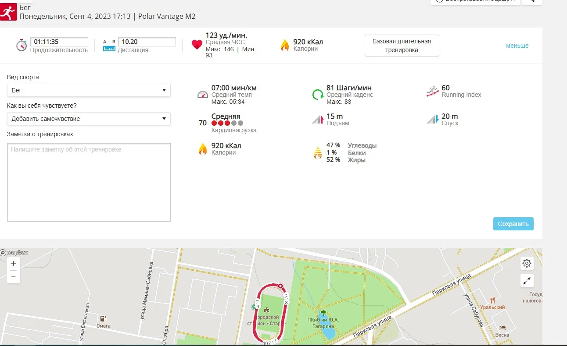Screen dimensions: 567x346
Task: Click the training notes text area
Action: tap(89, 182)
